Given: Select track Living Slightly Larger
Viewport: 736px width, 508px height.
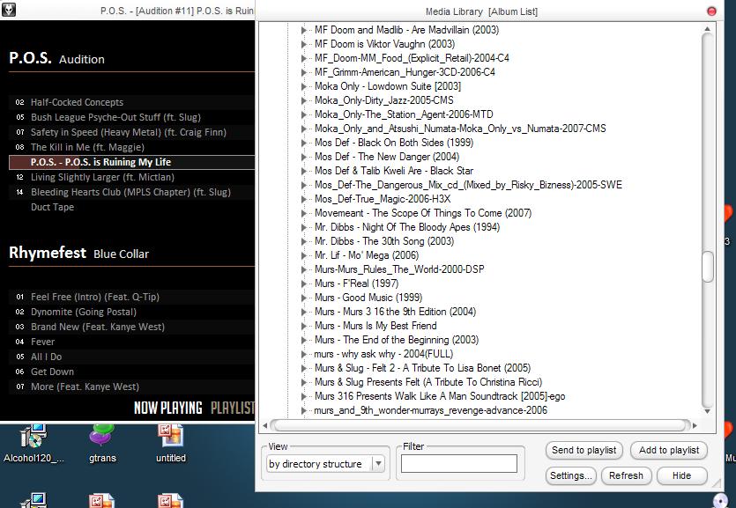Looking at the screenshot, I should 131,177.
